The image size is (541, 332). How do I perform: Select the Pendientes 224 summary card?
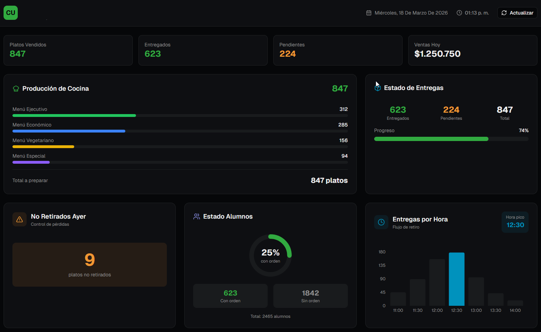[x=338, y=50]
